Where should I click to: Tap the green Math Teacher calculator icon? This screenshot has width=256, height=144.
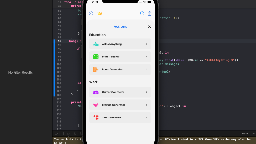[96, 57]
